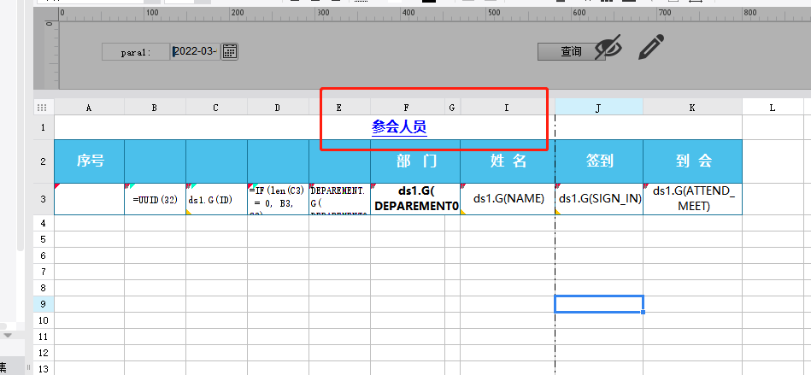811x375 pixels.
Task: Select column A header
Action: point(89,108)
